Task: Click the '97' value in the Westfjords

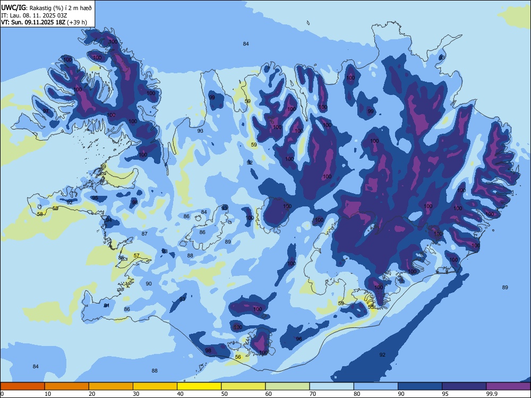Action: [x=46, y=111]
